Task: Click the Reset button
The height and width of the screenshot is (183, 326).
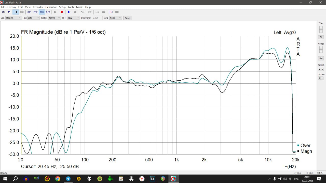Action: coord(128,18)
